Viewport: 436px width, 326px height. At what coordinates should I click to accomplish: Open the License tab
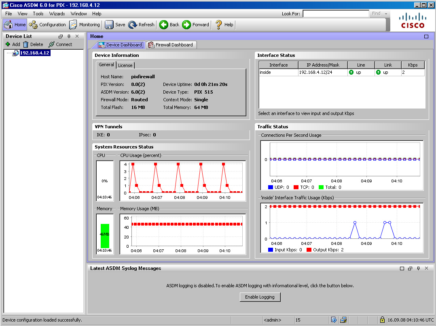125,65
